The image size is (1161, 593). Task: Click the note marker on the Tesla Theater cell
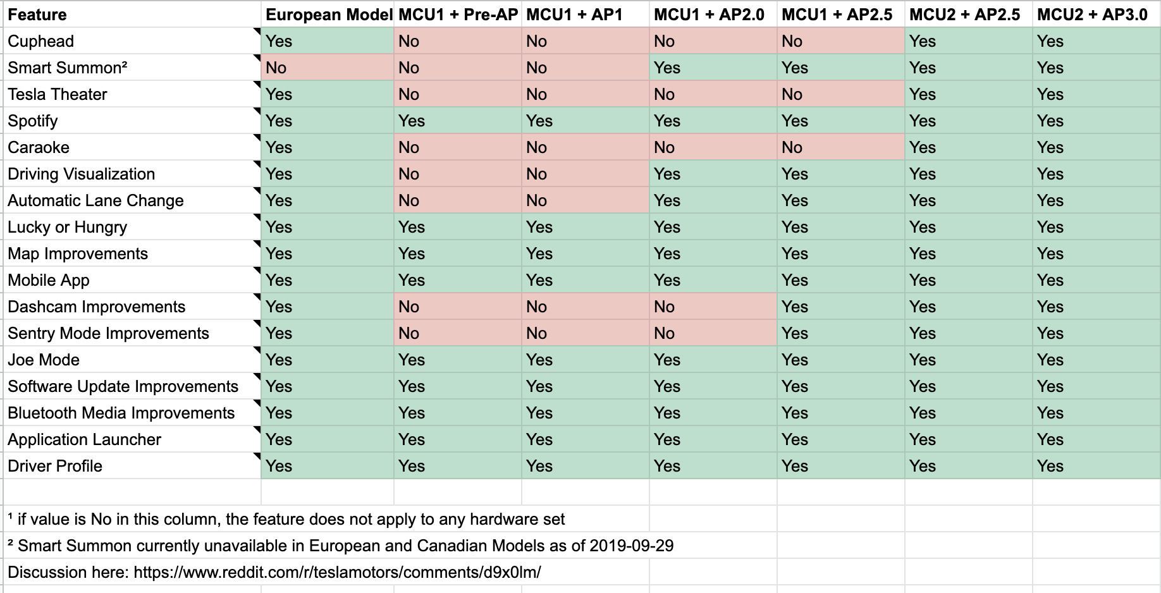click(x=257, y=83)
